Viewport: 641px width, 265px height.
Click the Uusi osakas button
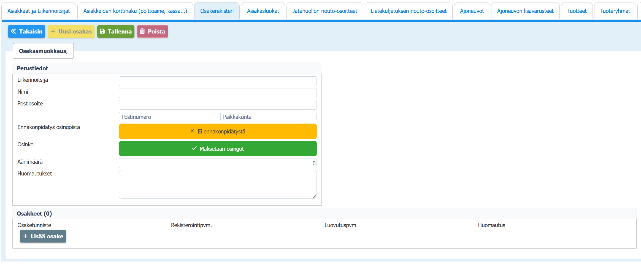[71, 32]
